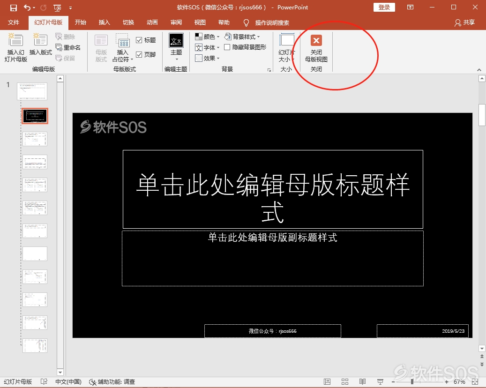Fit slide to current window
The image size is (486, 388).
coord(475,381)
